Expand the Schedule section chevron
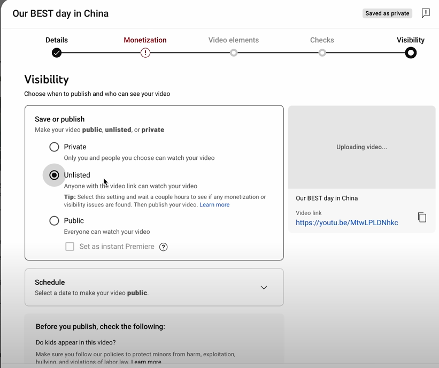 coord(264,287)
